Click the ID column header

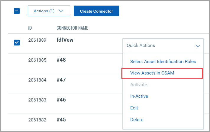point(30,28)
